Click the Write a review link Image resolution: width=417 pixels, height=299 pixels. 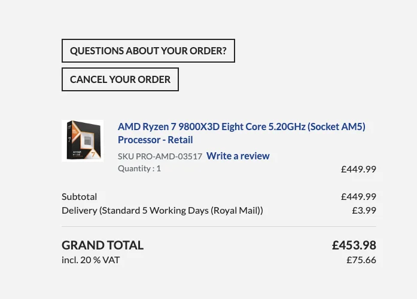[x=238, y=156]
